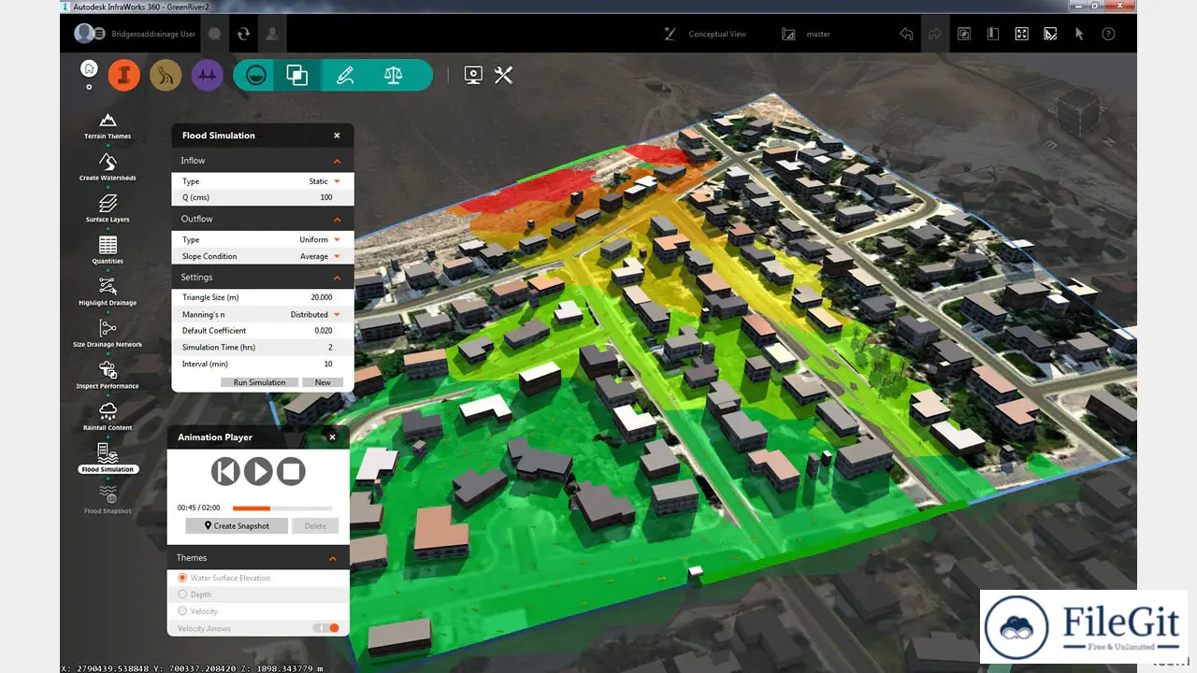The image size is (1197, 673).
Task: Close the Flood Simulation panel
Action: point(337,136)
